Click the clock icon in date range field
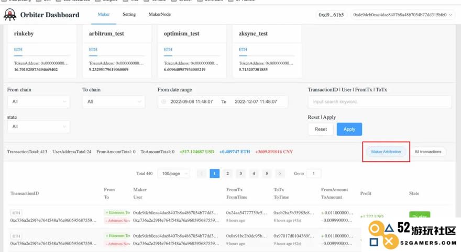The width and height of the screenshot is (461, 252). [164, 101]
